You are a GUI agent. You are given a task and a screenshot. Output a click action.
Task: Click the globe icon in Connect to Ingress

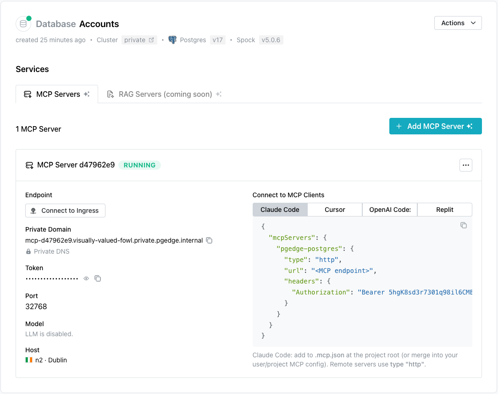point(33,211)
